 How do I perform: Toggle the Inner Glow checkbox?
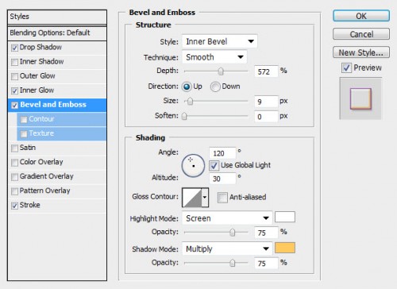click(14, 91)
